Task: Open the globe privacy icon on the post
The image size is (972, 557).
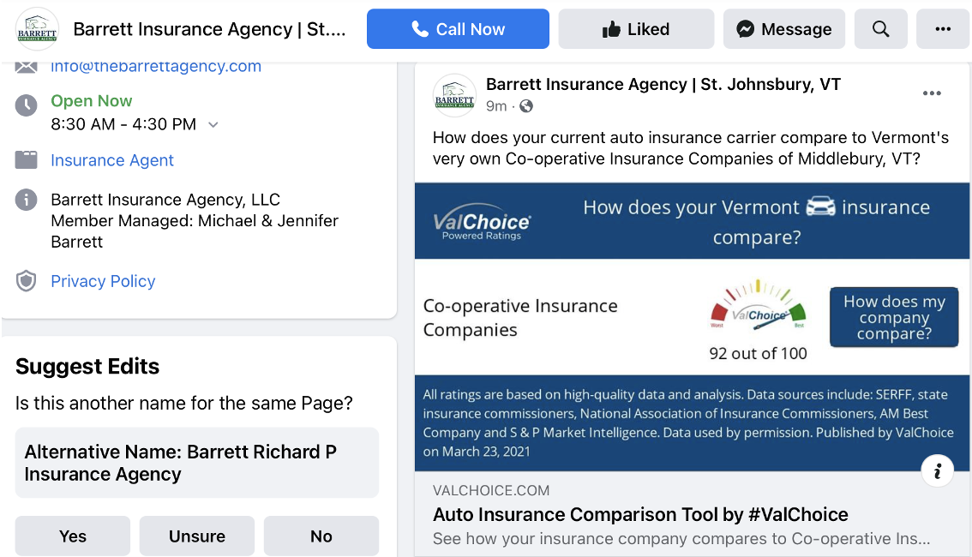Action: click(x=525, y=106)
